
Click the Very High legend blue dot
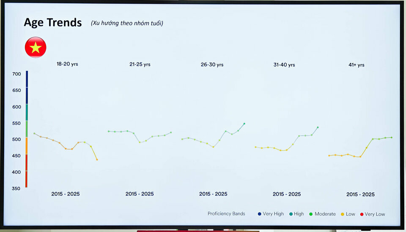click(x=259, y=214)
